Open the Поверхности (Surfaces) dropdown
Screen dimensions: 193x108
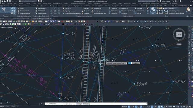point(23,11)
